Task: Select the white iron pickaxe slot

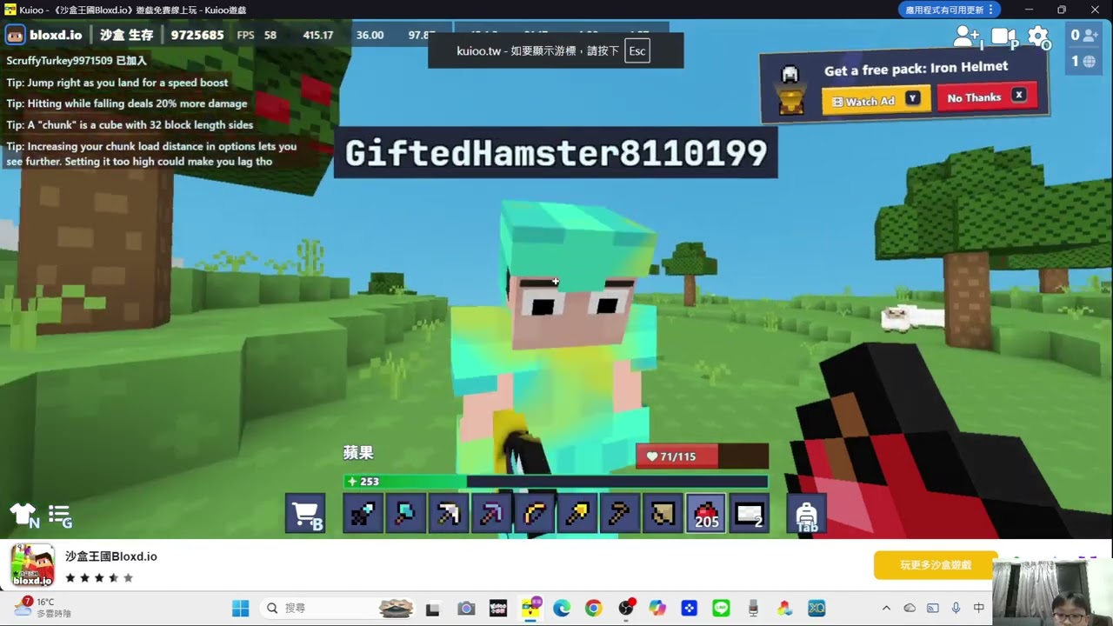Action: tap(449, 514)
